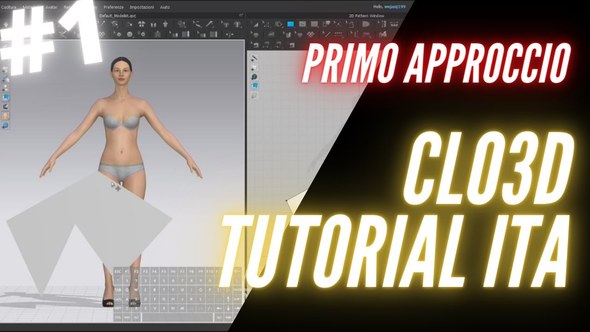Select the blue Rectangle pattern tool

click(x=291, y=24)
